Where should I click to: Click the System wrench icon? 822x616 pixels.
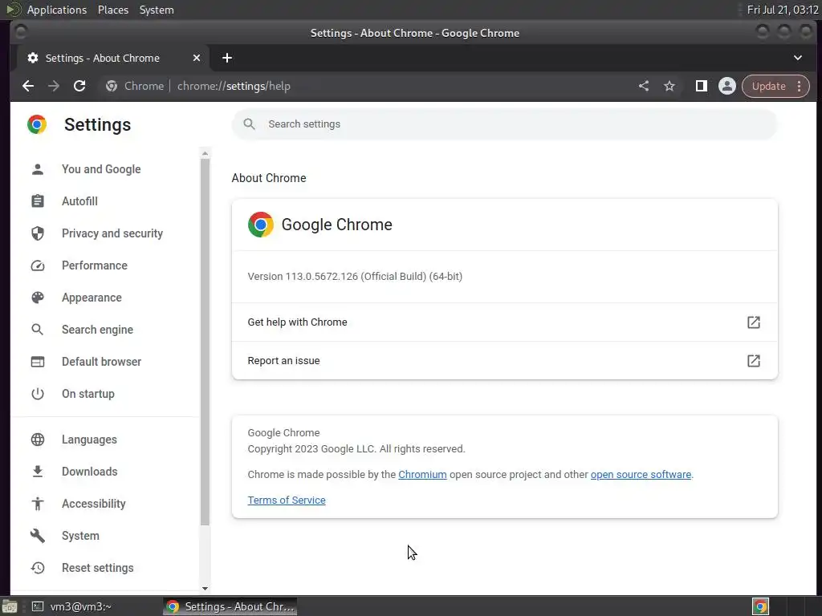pos(38,535)
